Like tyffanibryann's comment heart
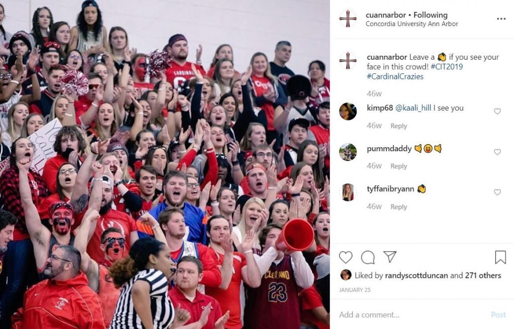Viewport: 514px width, 329px height. click(x=497, y=192)
